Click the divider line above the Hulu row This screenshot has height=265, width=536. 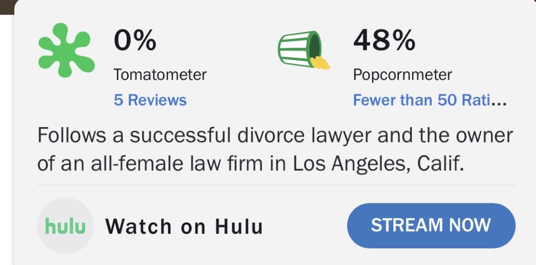pyautogui.click(x=276, y=186)
